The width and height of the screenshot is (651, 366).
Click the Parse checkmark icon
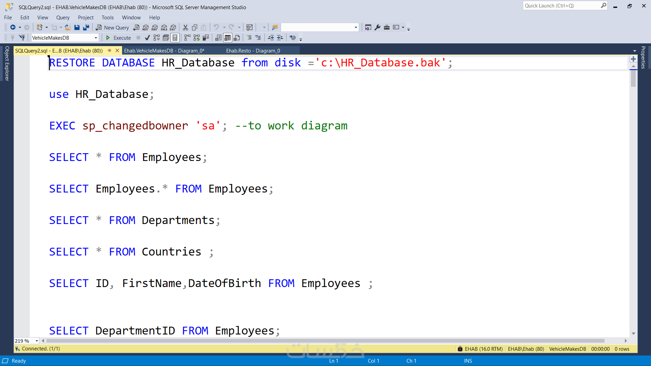click(x=147, y=38)
